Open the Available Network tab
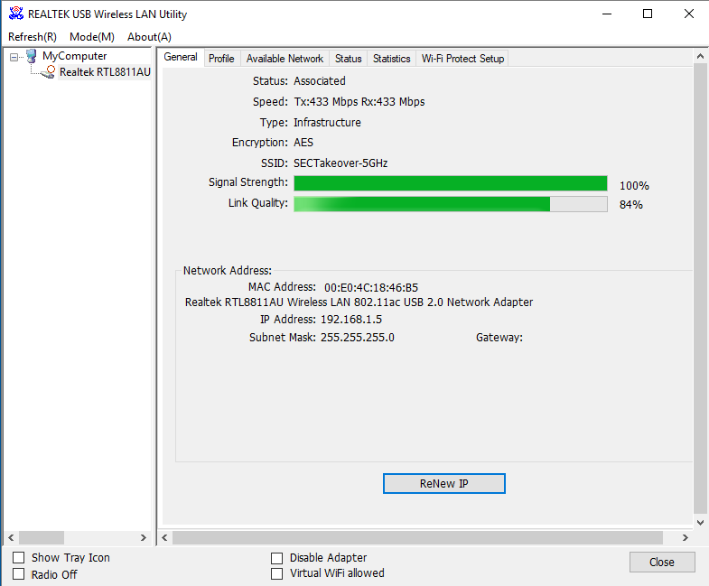The height and width of the screenshot is (586, 709). tap(285, 59)
